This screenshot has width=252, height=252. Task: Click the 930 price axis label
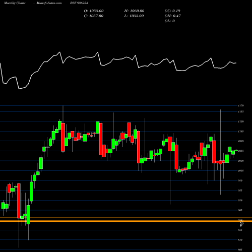pos(240,201)
